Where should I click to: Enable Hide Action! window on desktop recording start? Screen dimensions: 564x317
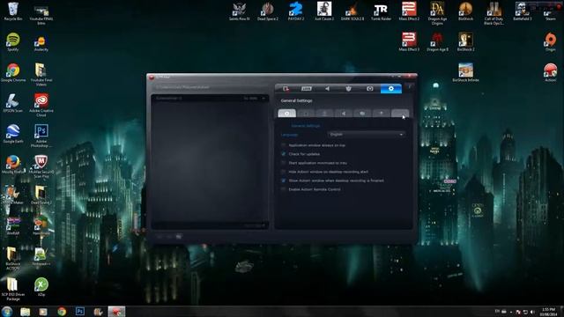click(x=284, y=172)
